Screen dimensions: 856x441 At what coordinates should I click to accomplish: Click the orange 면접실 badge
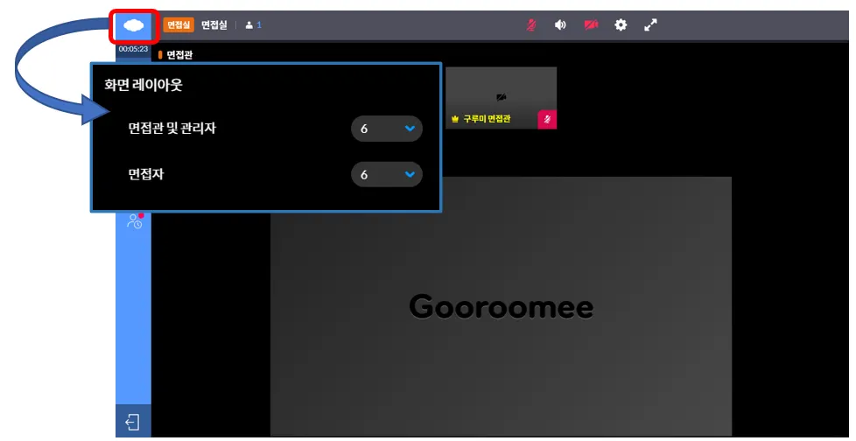click(x=179, y=25)
